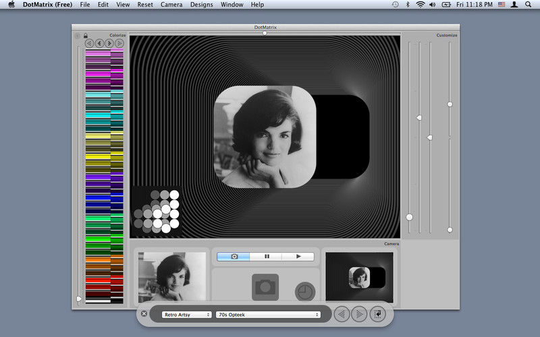Open the Camera menu
540x337 pixels.
coord(171,5)
